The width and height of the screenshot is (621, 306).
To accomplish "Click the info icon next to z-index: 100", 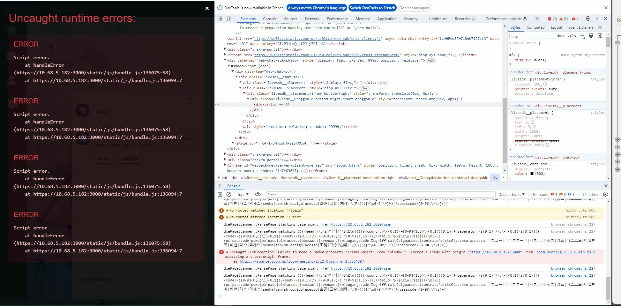I will 545,85.
